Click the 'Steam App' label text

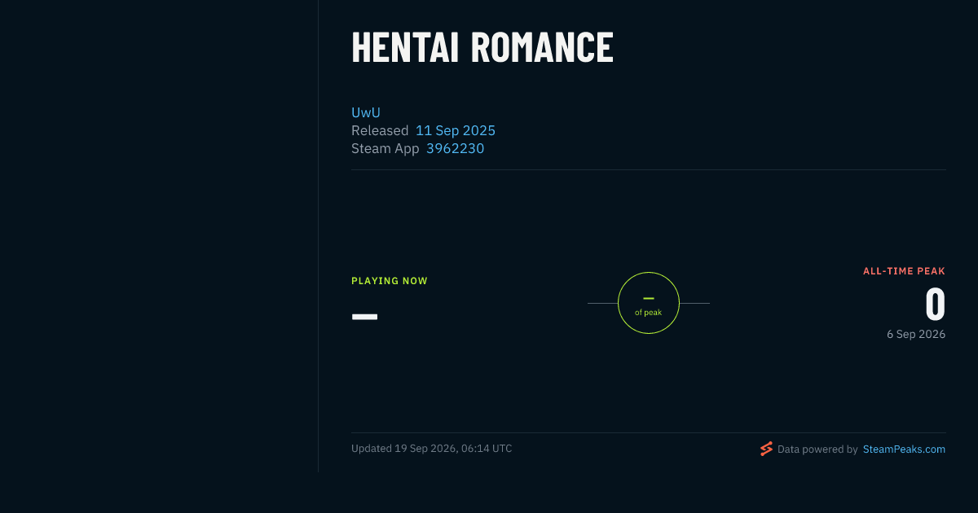click(385, 148)
